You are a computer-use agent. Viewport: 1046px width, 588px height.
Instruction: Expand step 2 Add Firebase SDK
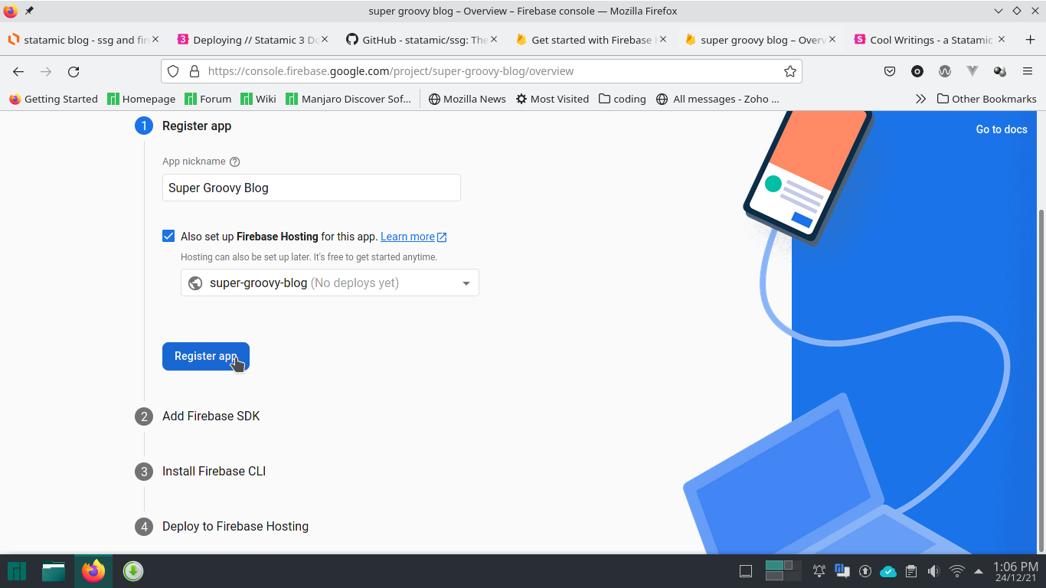coord(211,416)
